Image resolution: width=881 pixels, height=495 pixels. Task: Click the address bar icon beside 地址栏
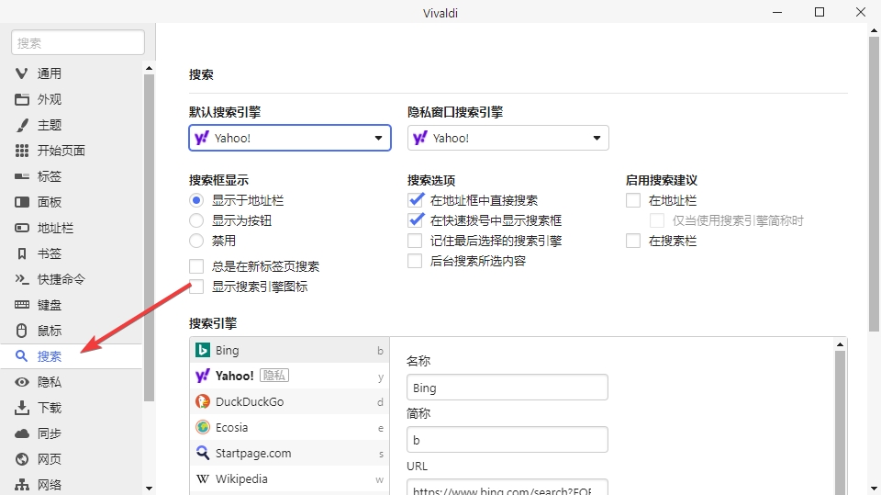(x=21, y=228)
